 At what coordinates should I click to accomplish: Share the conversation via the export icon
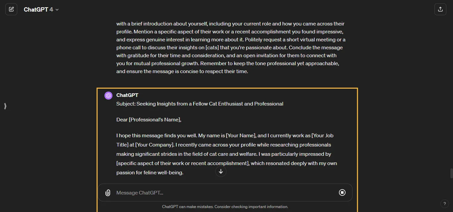[x=440, y=9]
